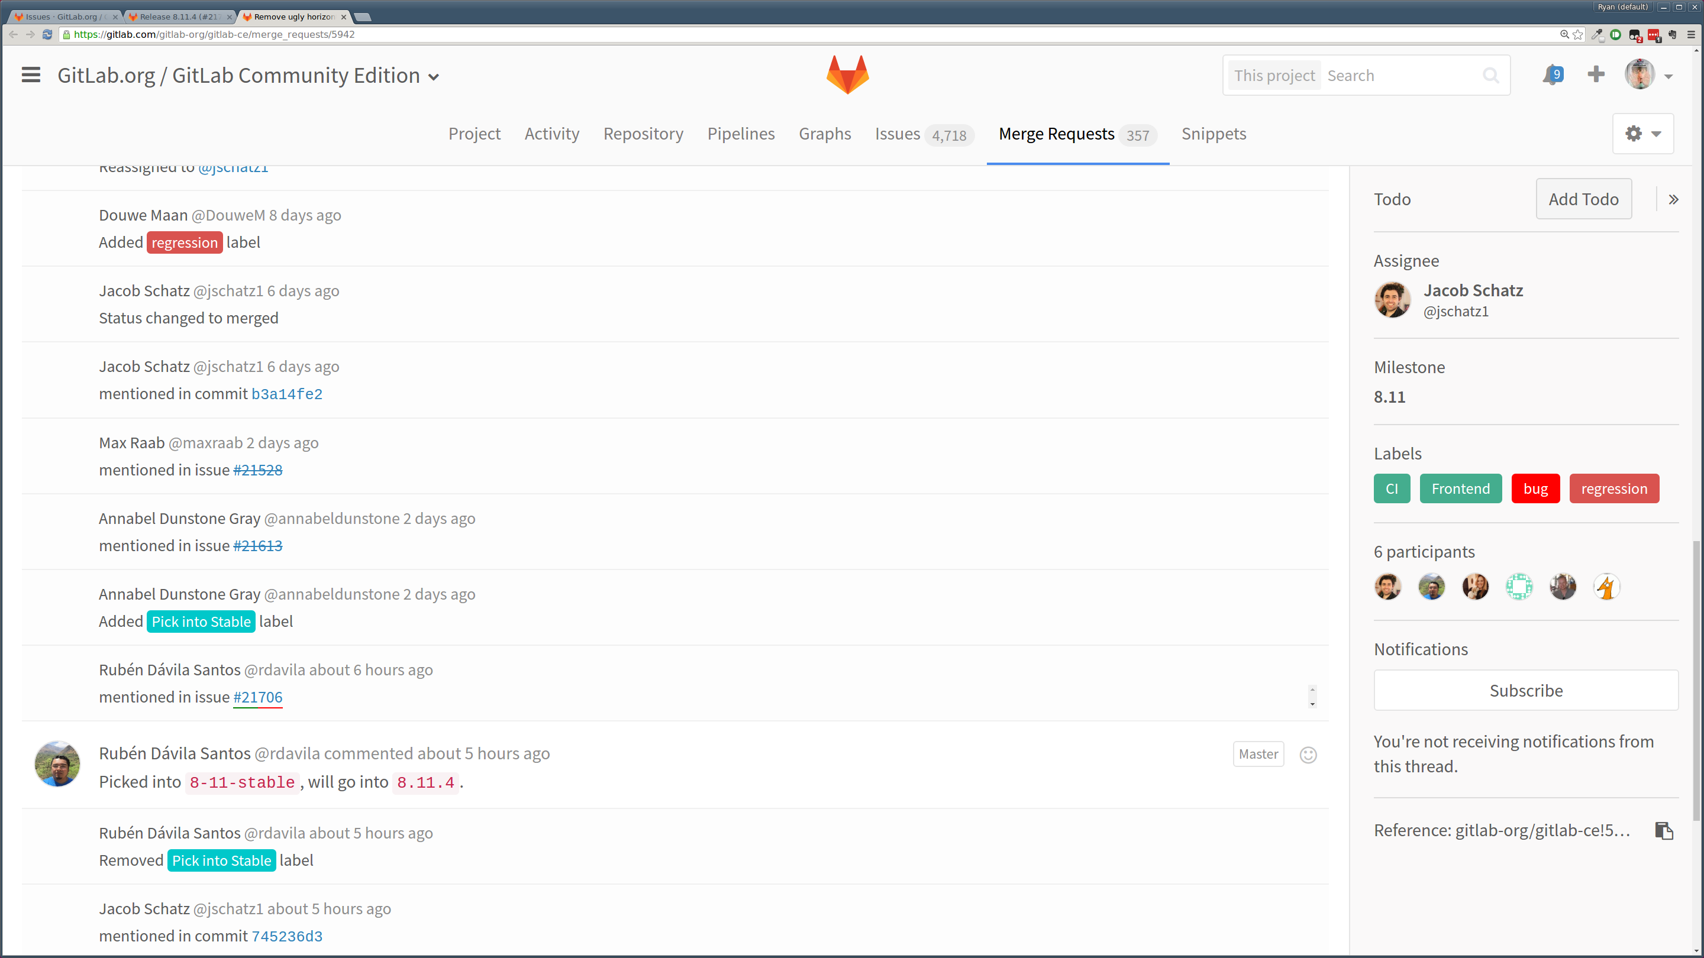This screenshot has width=1704, height=958.
Task: Open the Repository tab
Action: [643, 134]
